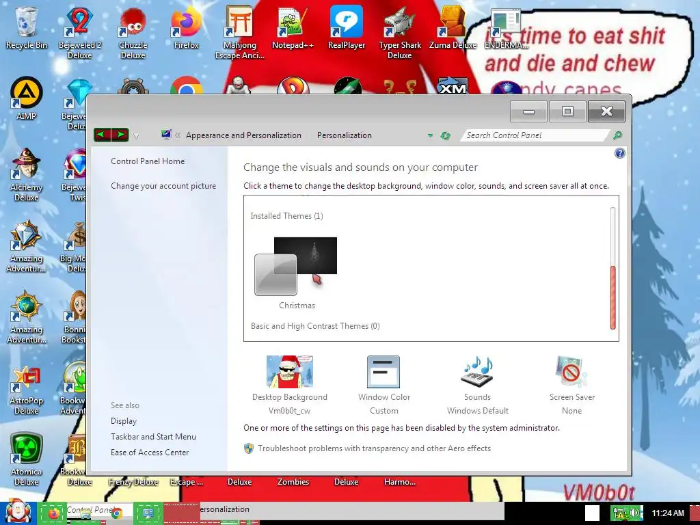Image resolution: width=700 pixels, height=525 pixels.
Task: Click the 11:24 AM taskbar clock
Action: pyautogui.click(x=668, y=513)
